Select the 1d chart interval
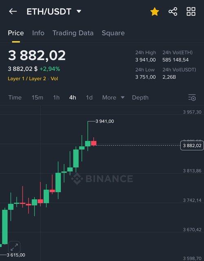204x261 pixels. point(89,97)
